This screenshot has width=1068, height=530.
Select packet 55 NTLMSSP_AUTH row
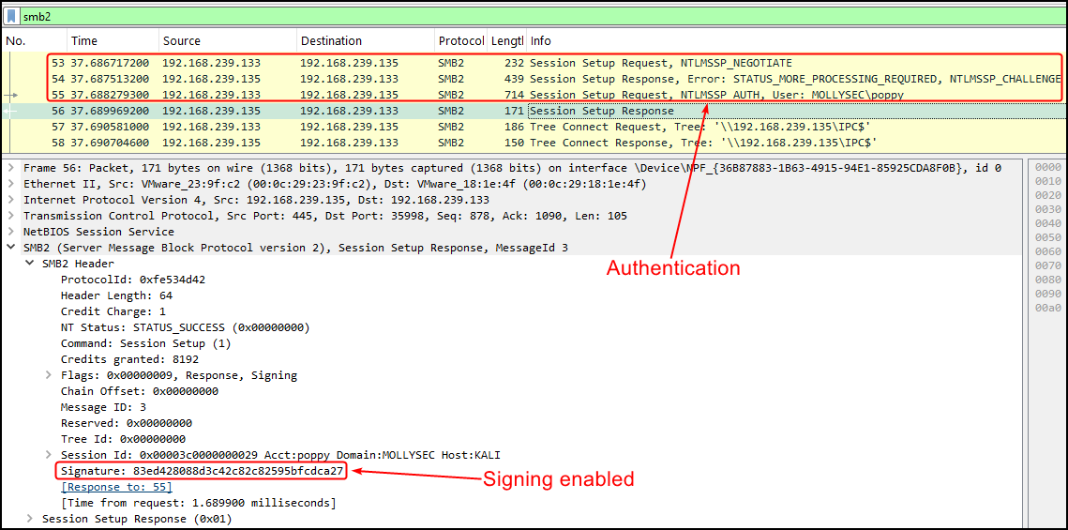tap(533, 95)
